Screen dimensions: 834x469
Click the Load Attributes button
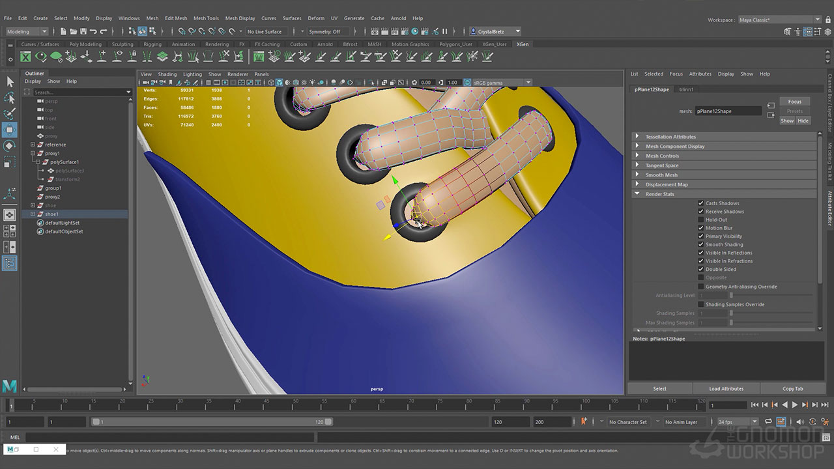tap(726, 389)
